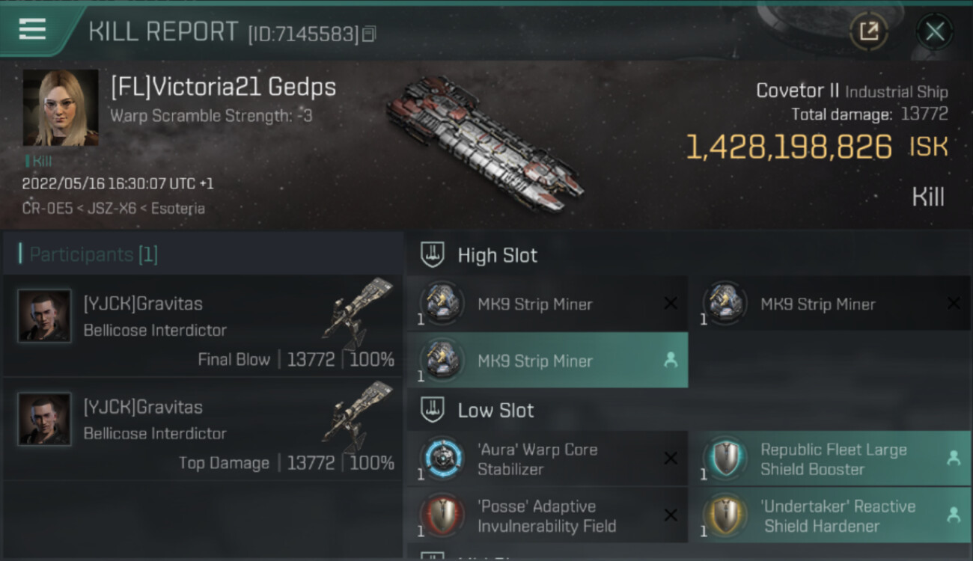Image resolution: width=973 pixels, height=561 pixels.
Task: Click the Covetor II ship image
Action: coord(485,142)
